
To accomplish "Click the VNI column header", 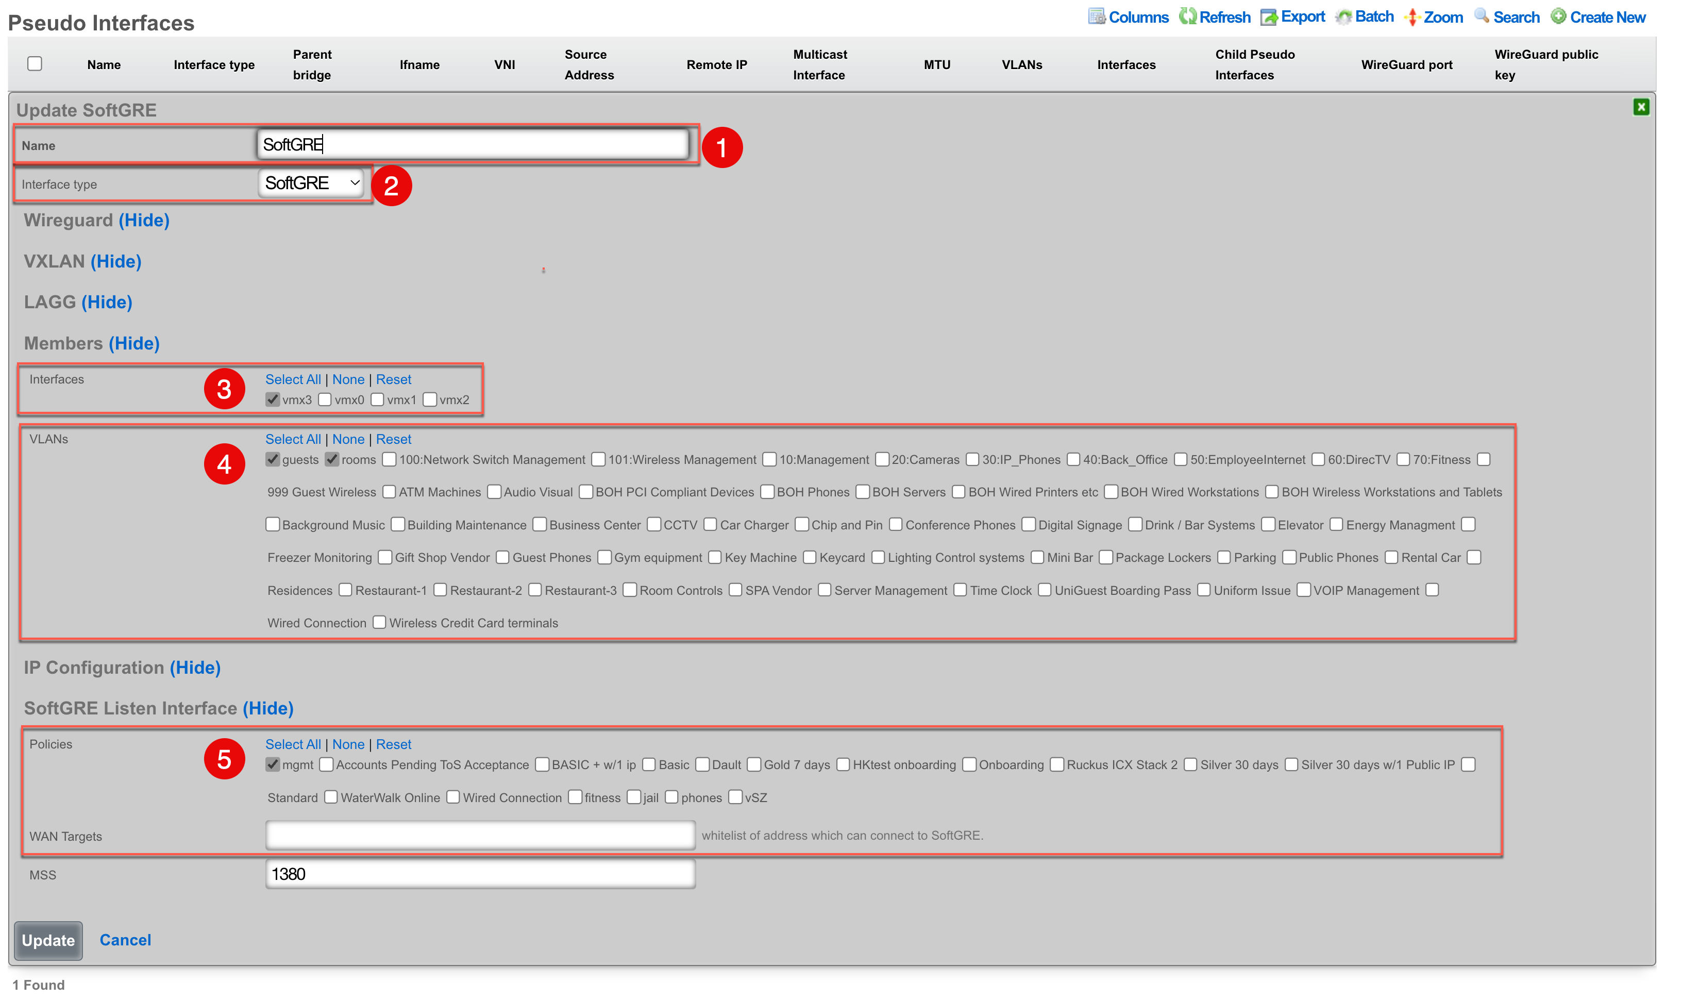I will pyautogui.click(x=504, y=64).
